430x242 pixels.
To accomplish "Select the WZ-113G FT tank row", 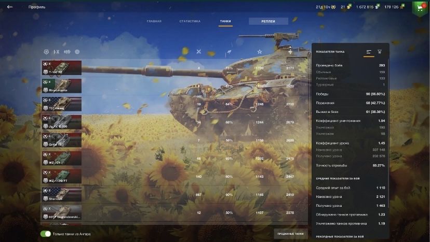I will (174, 176).
